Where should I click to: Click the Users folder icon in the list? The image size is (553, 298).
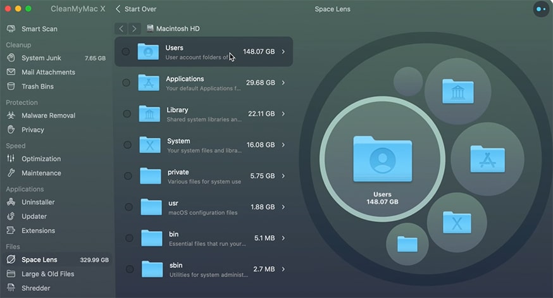click(x=148, y=51)
